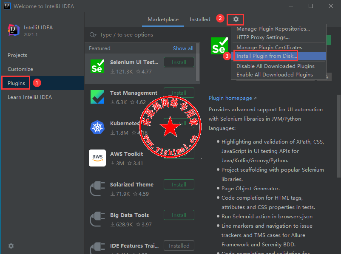This screenshot has height=254, width=341.
Task: Click the Test Management checkmark icon
Action: tap(97, 97)
